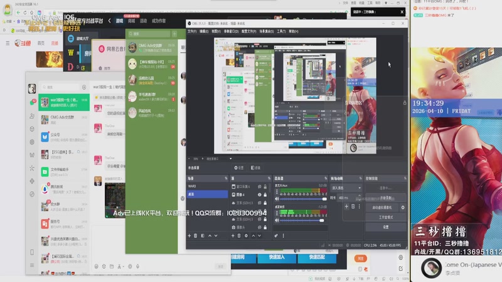Click plus icon in green chat window

[x=174, y=34]
